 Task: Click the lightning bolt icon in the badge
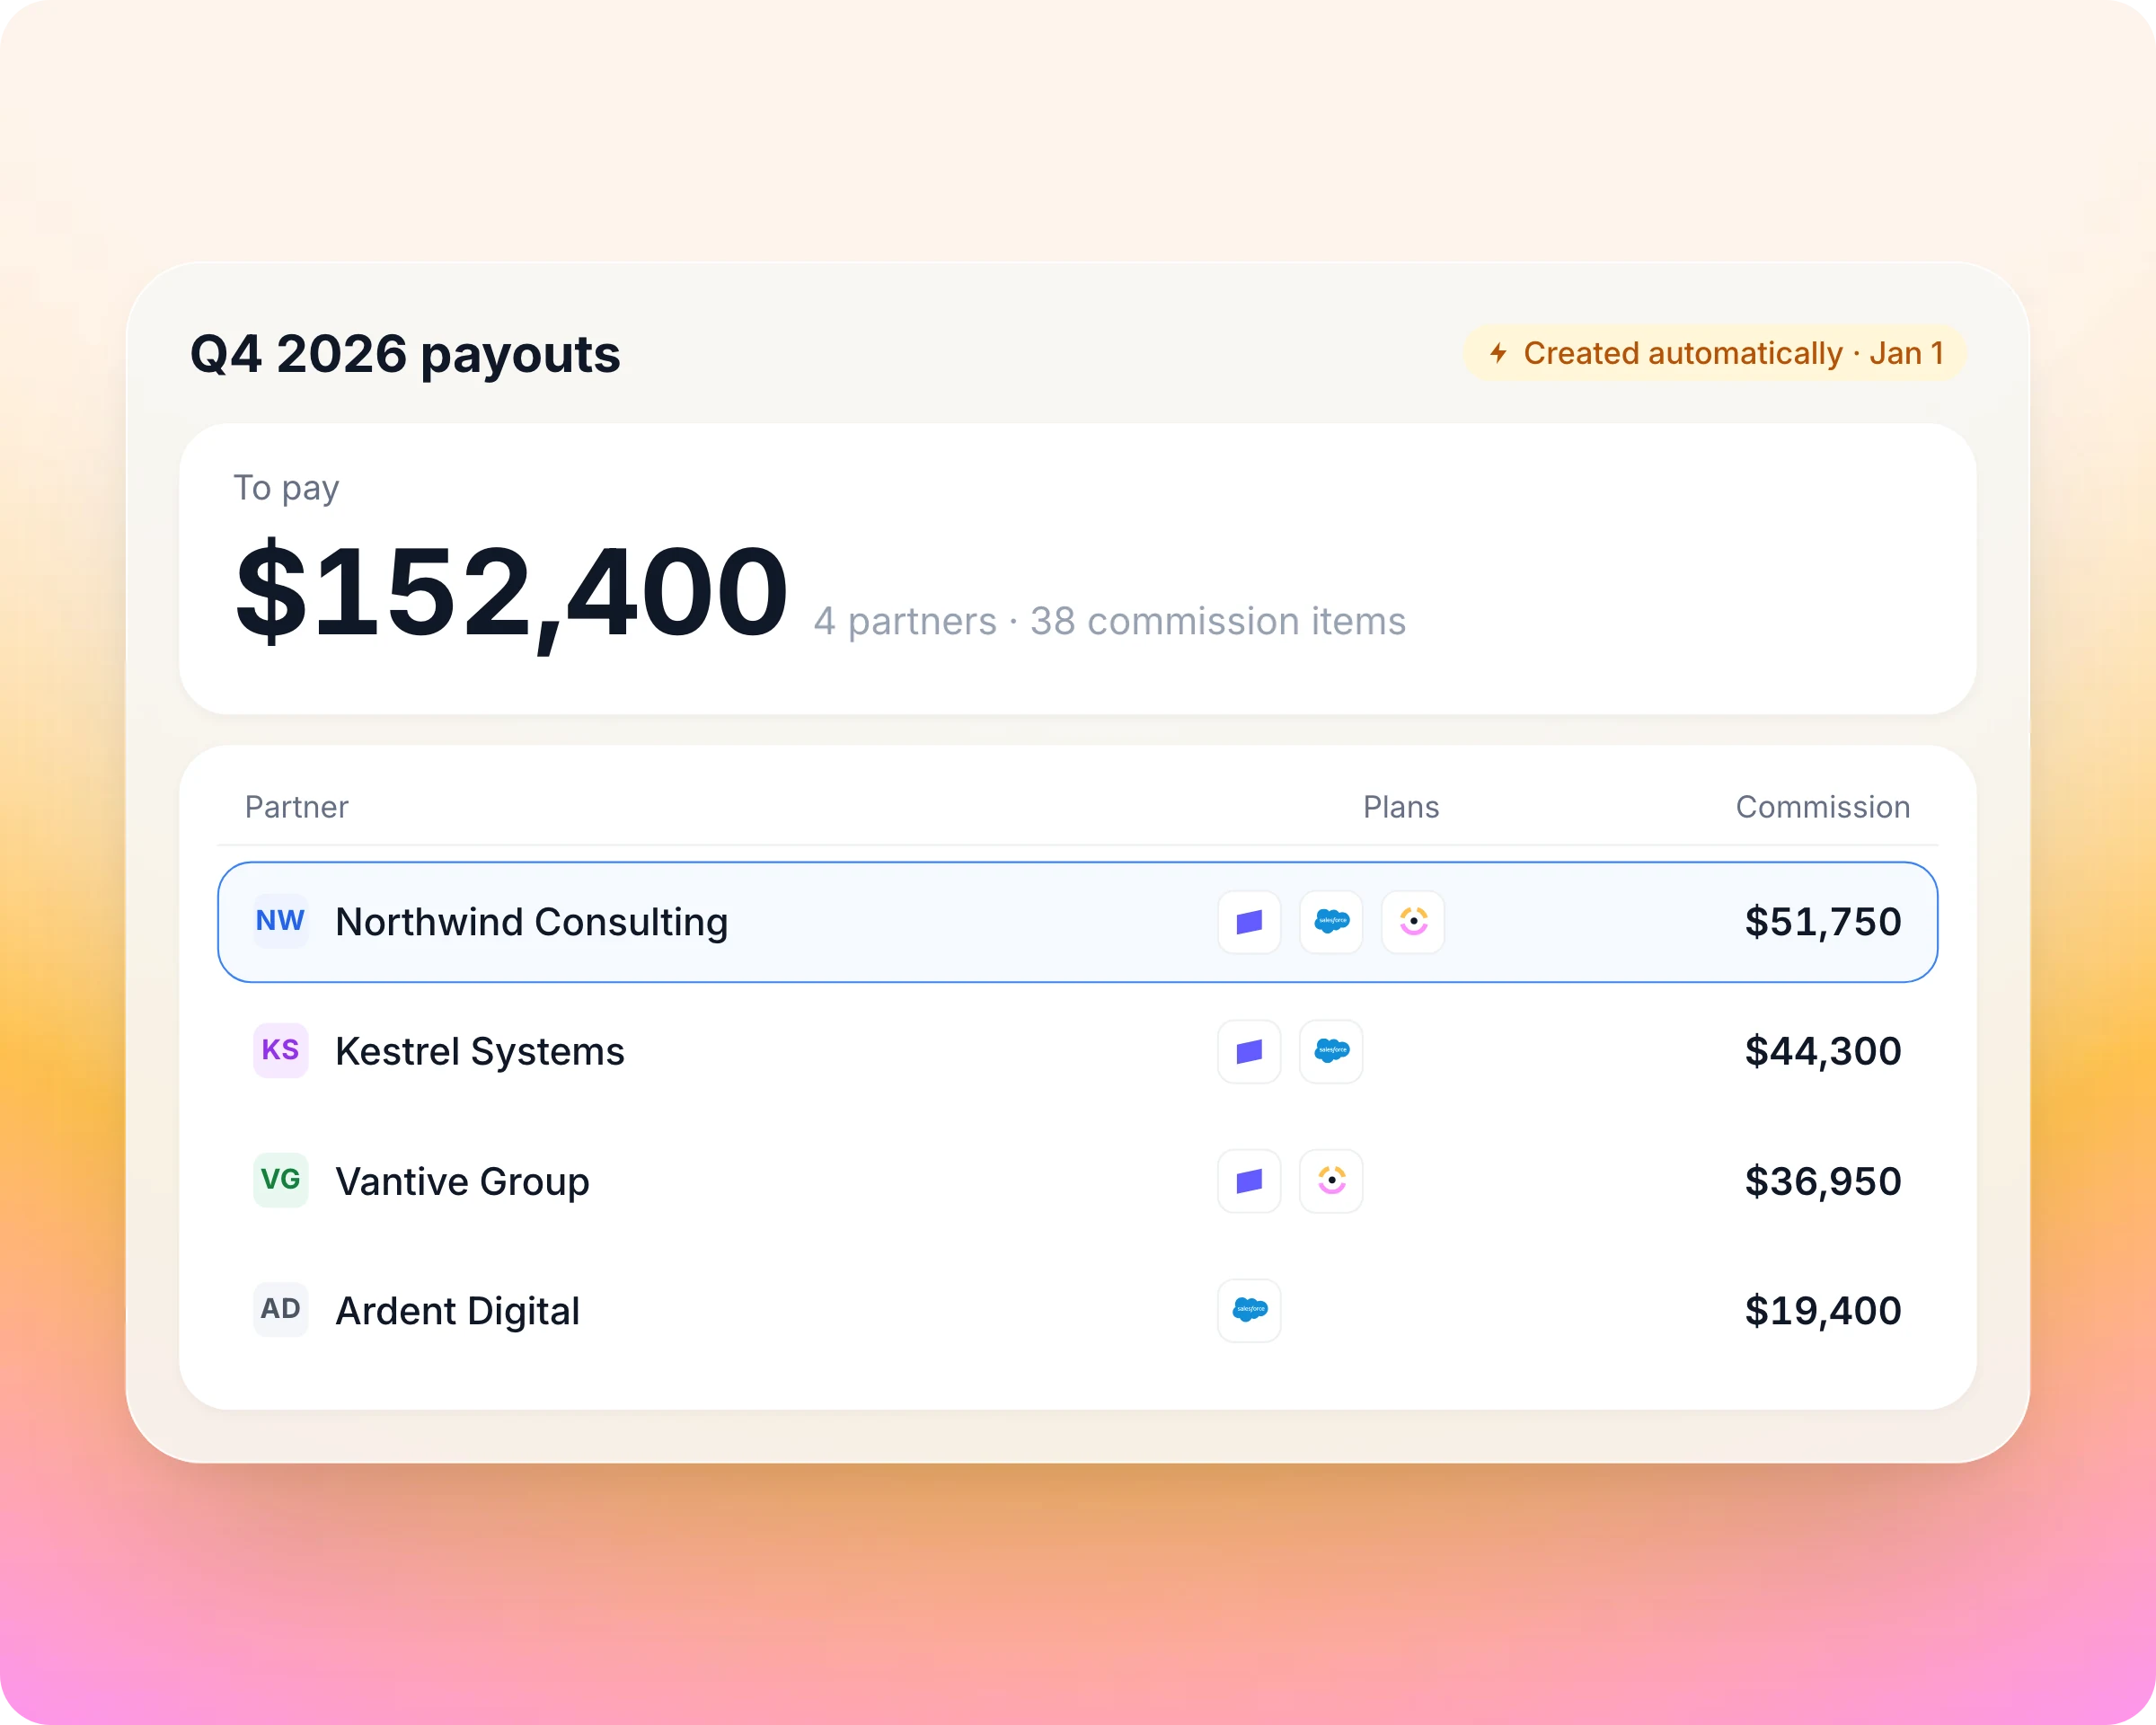point(1498,353)
